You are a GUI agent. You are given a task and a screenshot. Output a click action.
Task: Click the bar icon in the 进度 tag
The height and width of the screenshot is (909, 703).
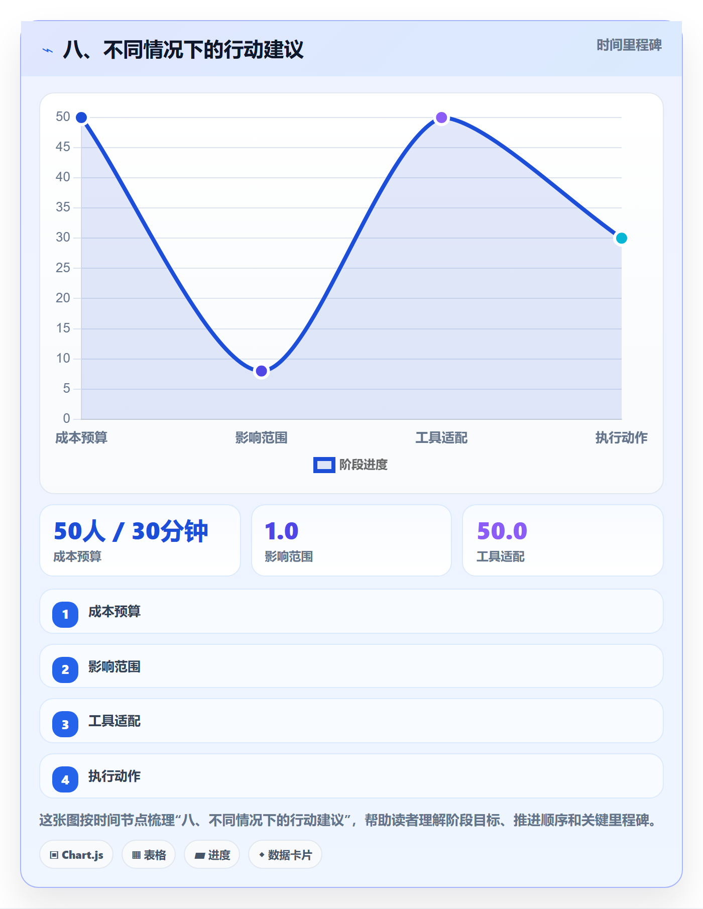point(199,856)
